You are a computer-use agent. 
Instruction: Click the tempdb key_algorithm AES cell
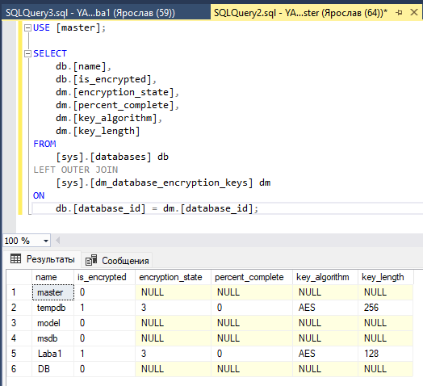(325, 308)
